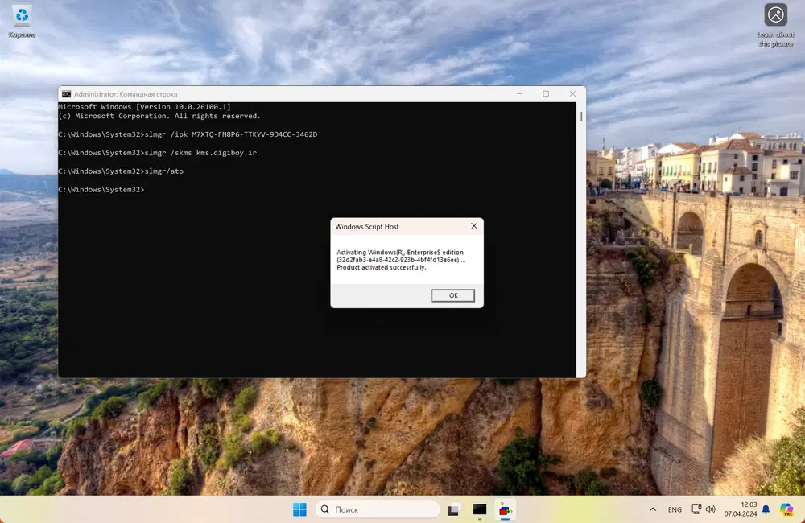Select the Command Prompt taskbar icon
The image size is (805, 523).
480,509
